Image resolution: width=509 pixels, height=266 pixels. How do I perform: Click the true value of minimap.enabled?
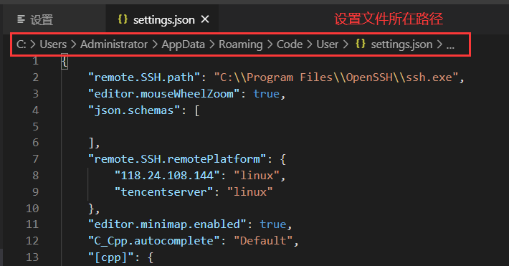273,224
